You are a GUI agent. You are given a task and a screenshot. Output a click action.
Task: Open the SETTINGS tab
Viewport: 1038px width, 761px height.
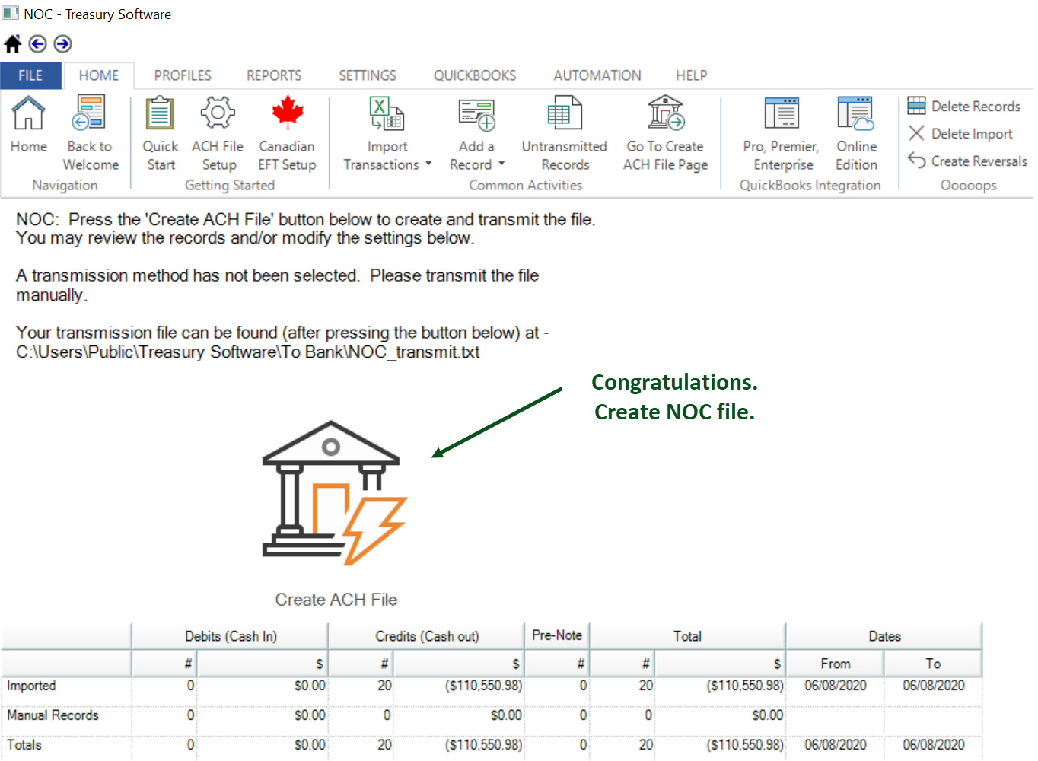point(368,75)
